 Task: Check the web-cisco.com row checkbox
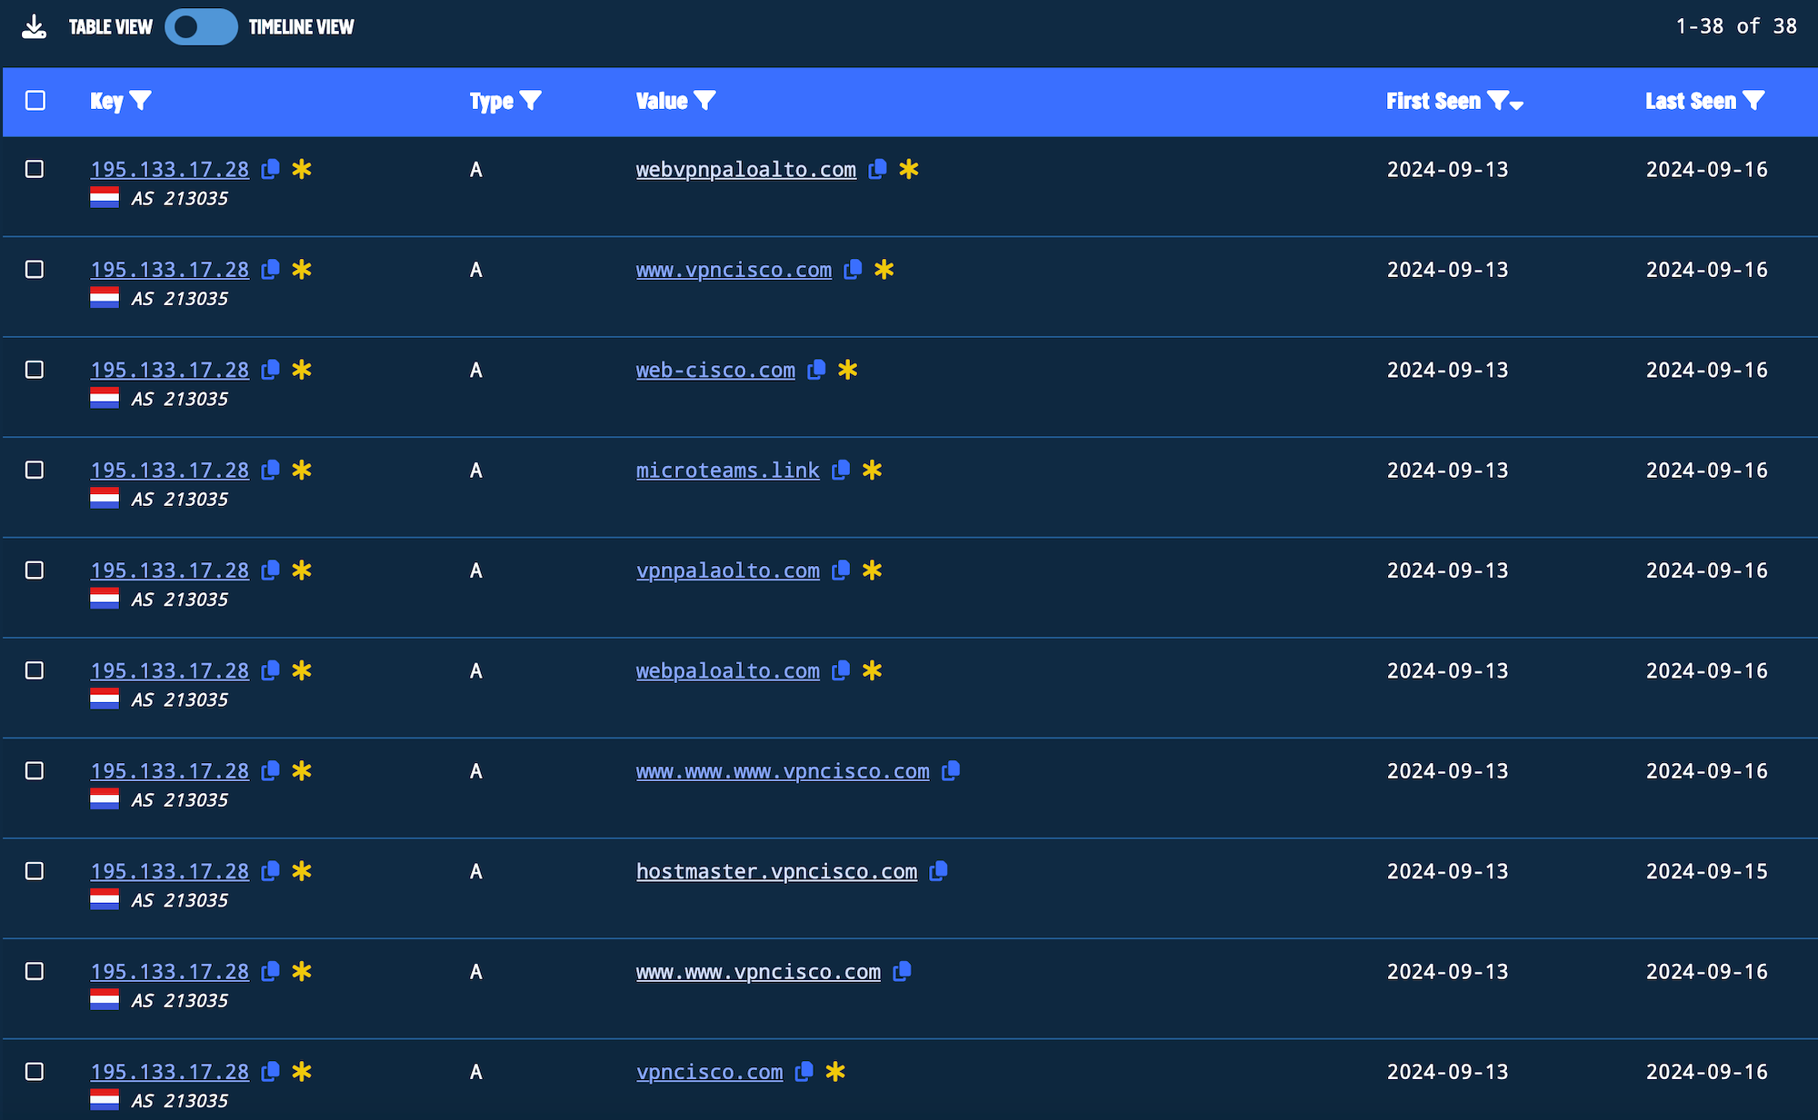coord(35,370)
